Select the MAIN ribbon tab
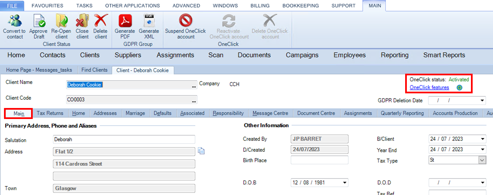The image size is (493, 195). tap(375, 6)
